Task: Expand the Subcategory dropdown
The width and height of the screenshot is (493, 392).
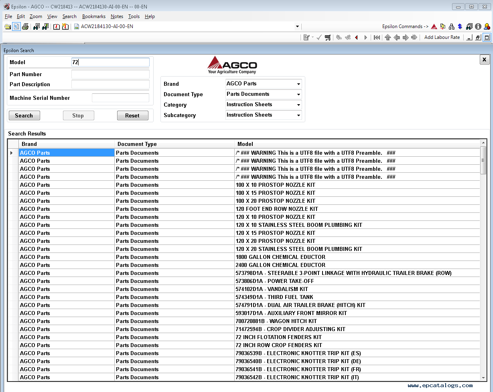Action: tap(298, 115)
